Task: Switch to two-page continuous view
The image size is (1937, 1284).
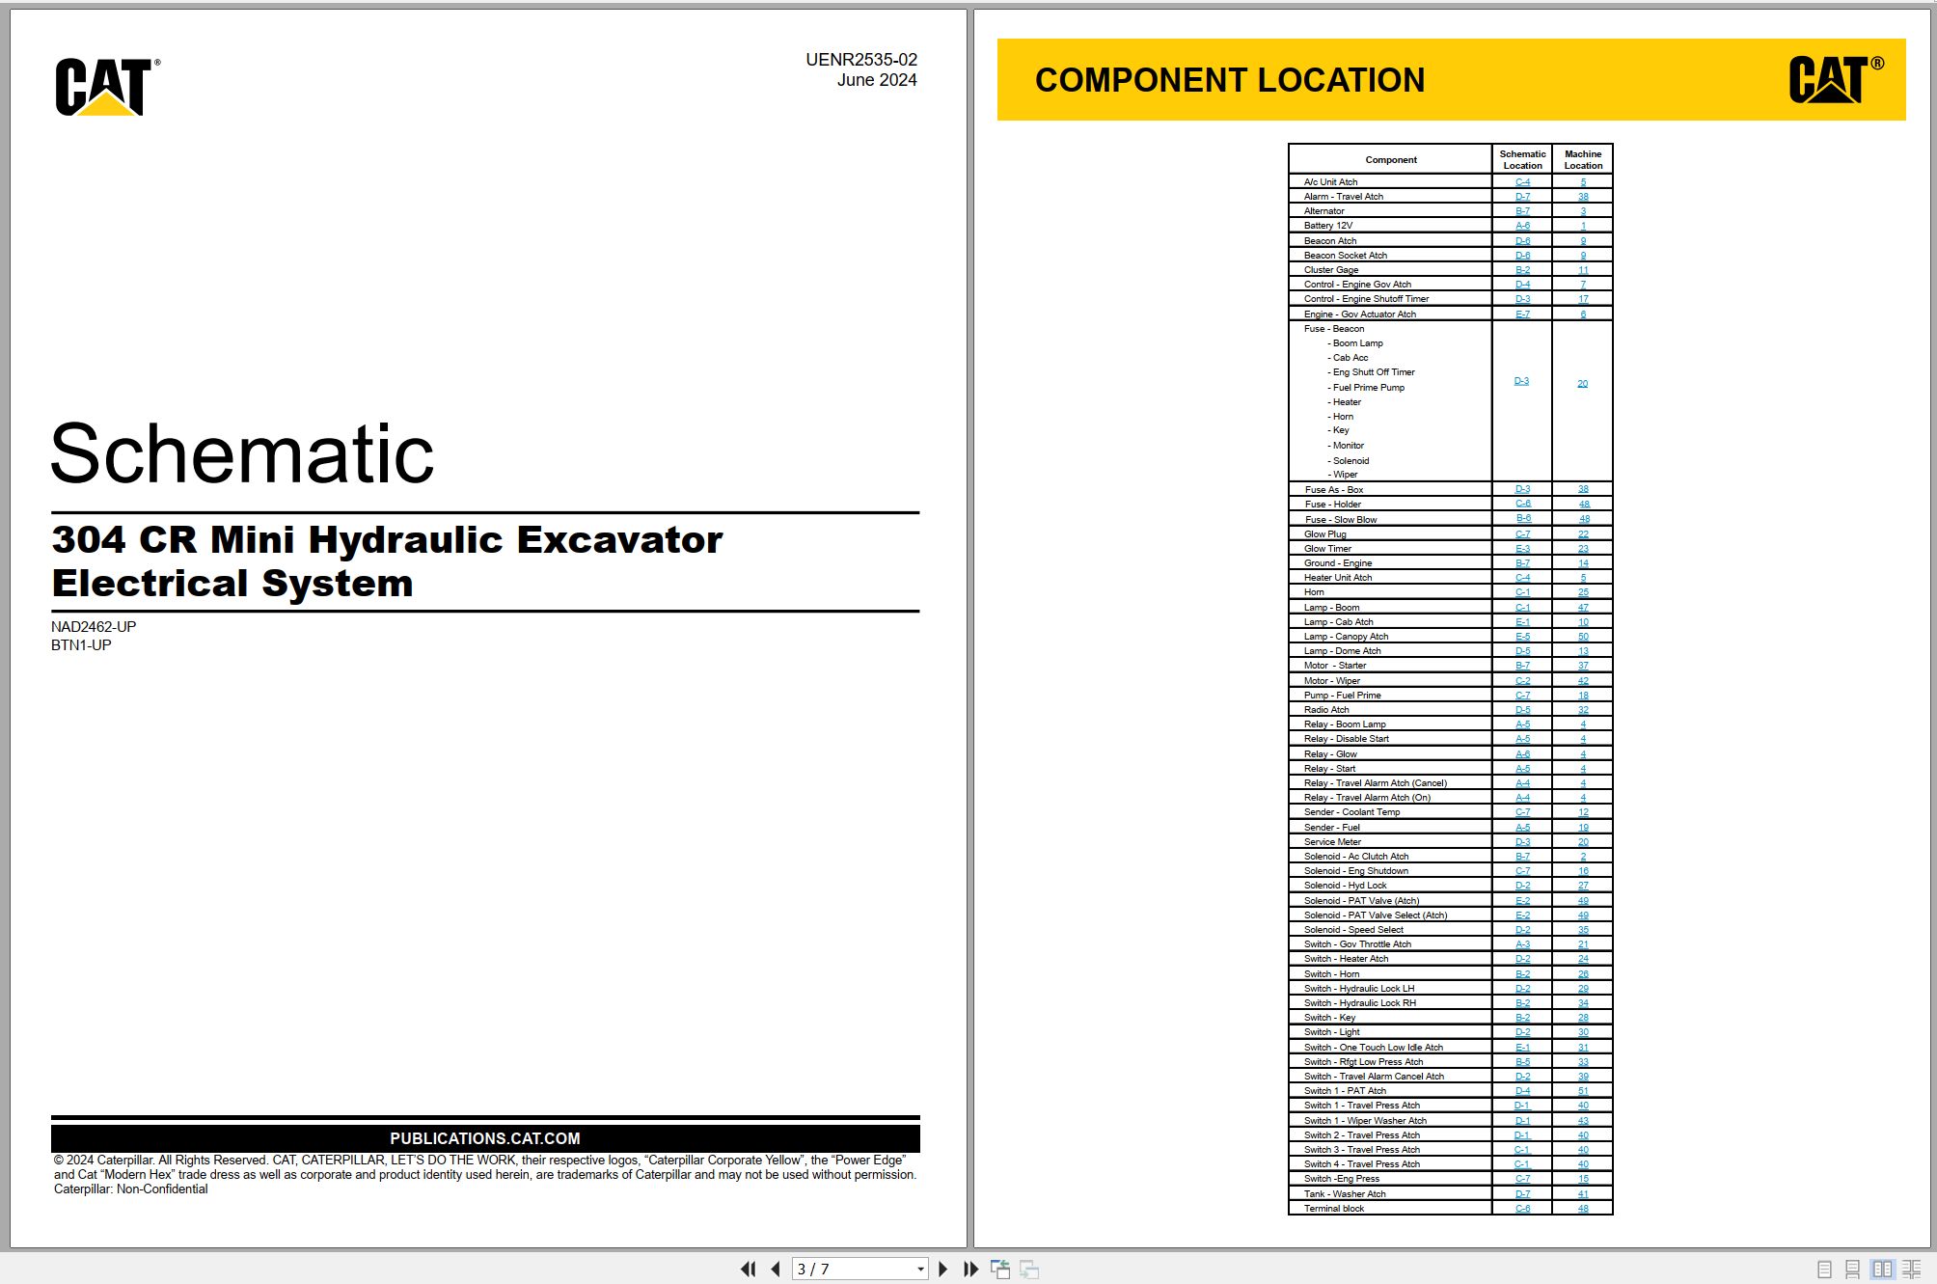Action: point(1911,1270)
